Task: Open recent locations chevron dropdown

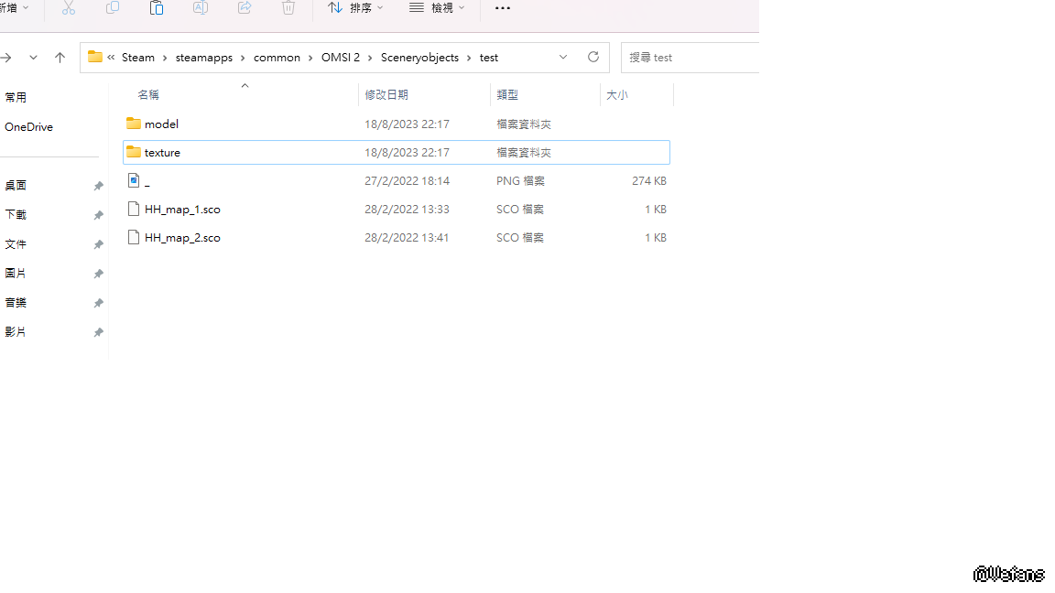Action: click(x=33, y=58)
